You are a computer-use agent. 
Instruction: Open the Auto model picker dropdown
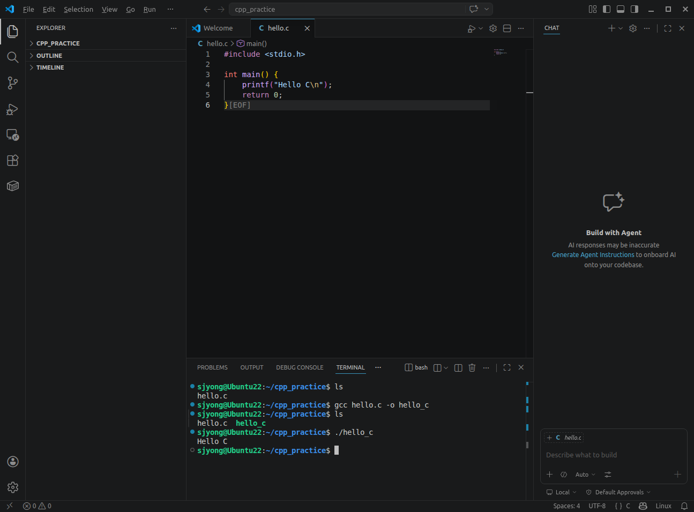point(585,475)
